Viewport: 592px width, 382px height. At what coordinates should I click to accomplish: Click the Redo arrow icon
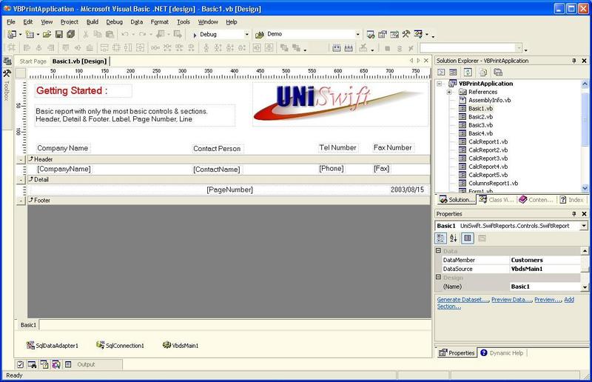coord(142,34)
